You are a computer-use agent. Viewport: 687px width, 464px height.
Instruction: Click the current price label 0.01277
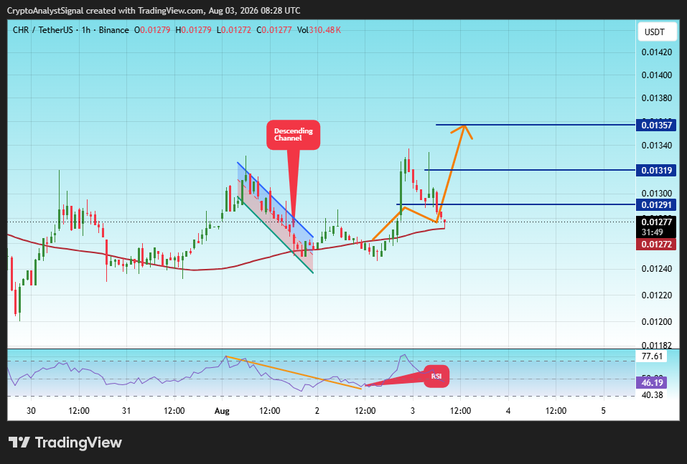pyautogui.click(x=656, y=222)
